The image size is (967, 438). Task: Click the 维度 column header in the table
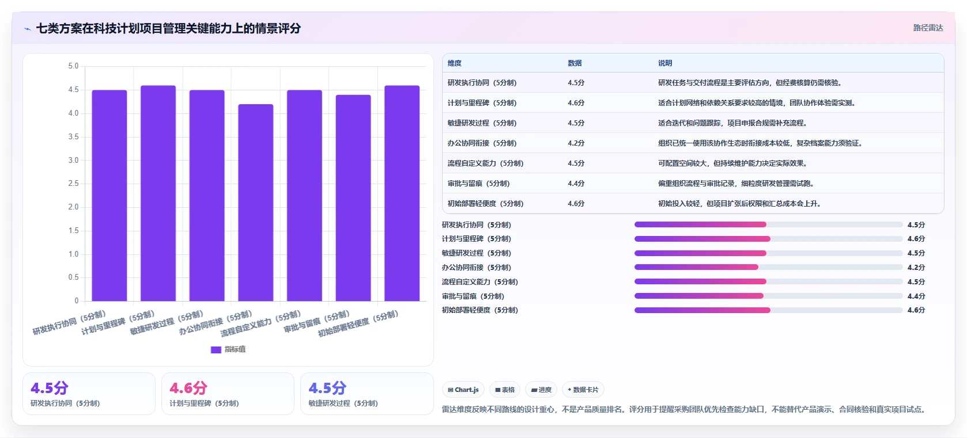(x=455, y=63)
